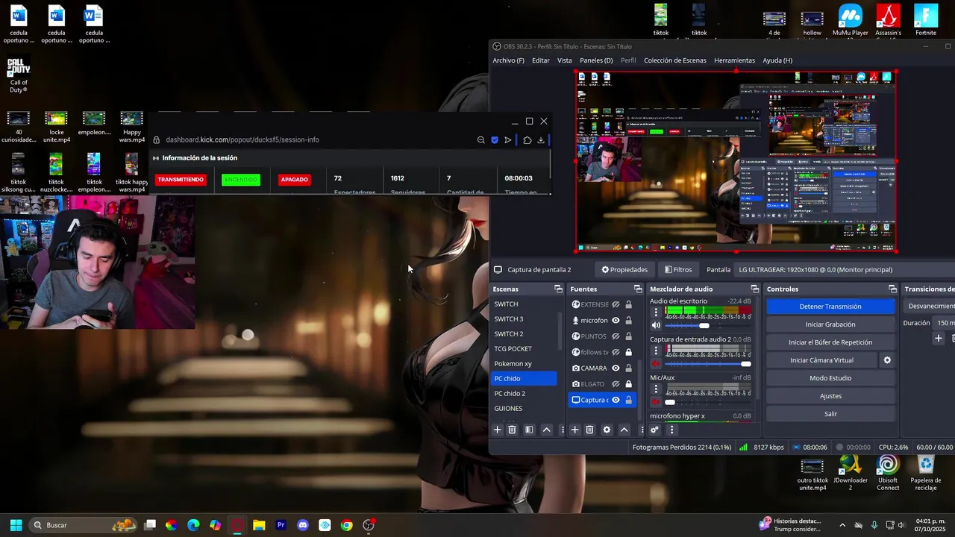Open downloads icon in Kick popout window
The image size is (955, 537).
(541, 140)
